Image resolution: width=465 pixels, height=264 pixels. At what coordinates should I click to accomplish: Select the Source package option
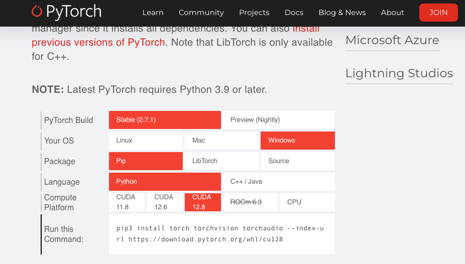pos(298,161)
